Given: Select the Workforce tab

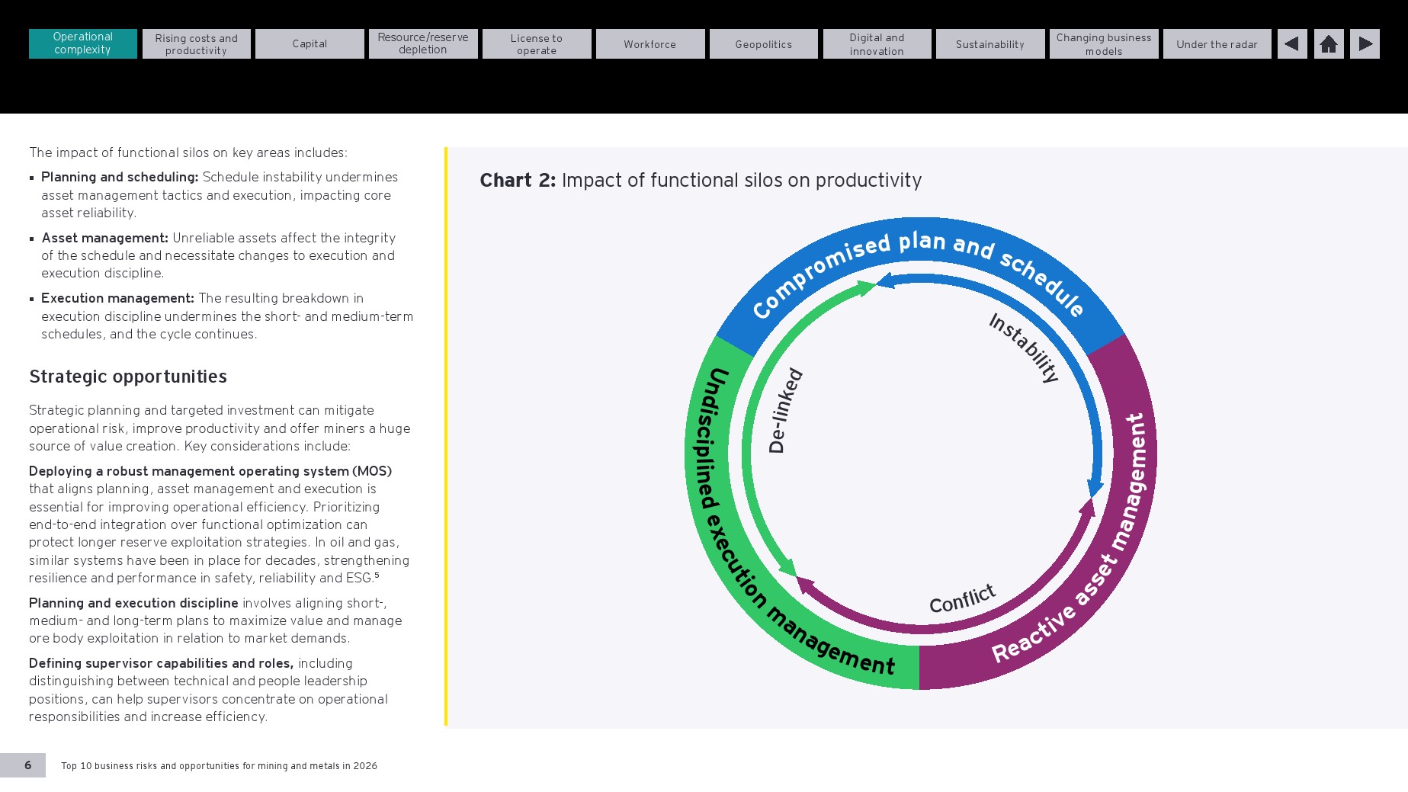Looking at the screenshot, I should [x=650, y=44].
